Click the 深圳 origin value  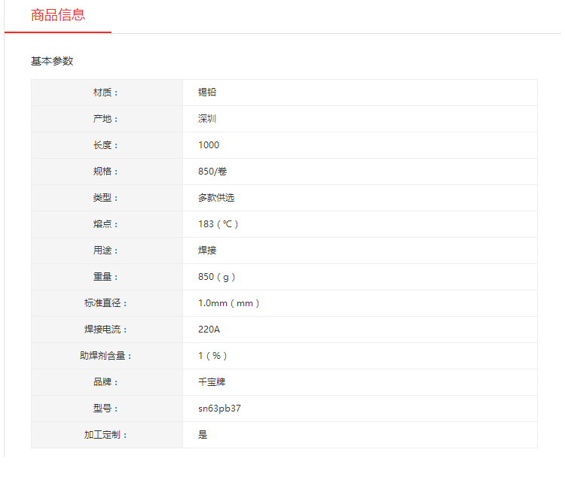coord(207,118)
